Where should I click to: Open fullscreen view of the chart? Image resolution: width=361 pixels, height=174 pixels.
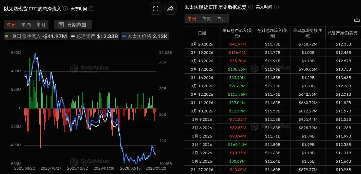(x=156, y=9)
